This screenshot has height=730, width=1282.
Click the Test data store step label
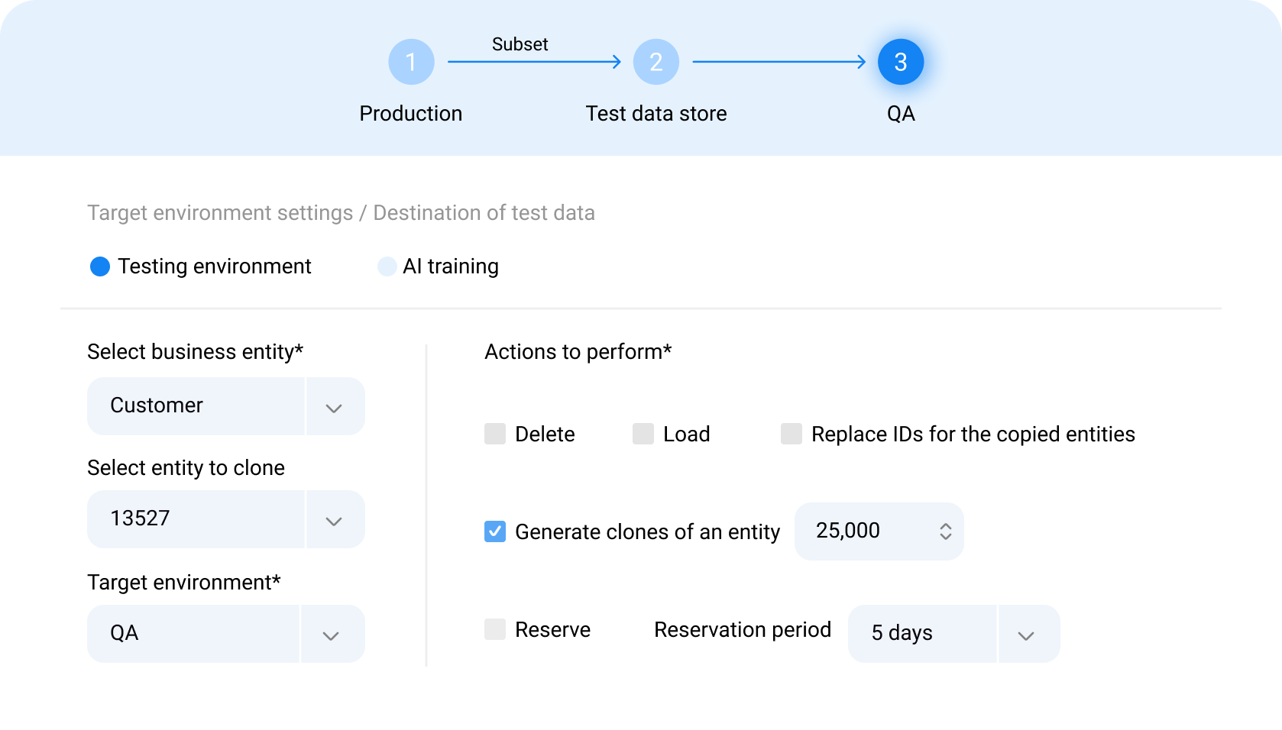click(656, 113)
